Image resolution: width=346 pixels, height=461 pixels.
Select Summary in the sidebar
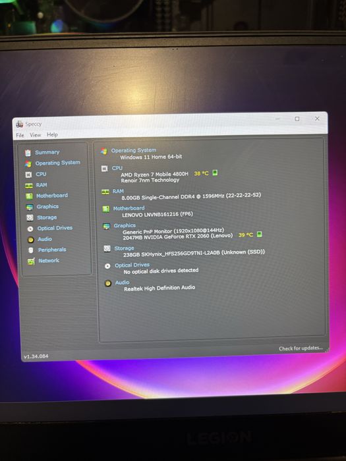click(x=47, y=152)
